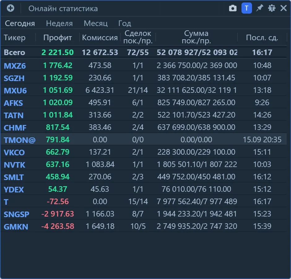Image resolution: width=291 pixels, height=279 pixels.
Task: Take a snapshot with the camera icon
Action: pos(233,8)
